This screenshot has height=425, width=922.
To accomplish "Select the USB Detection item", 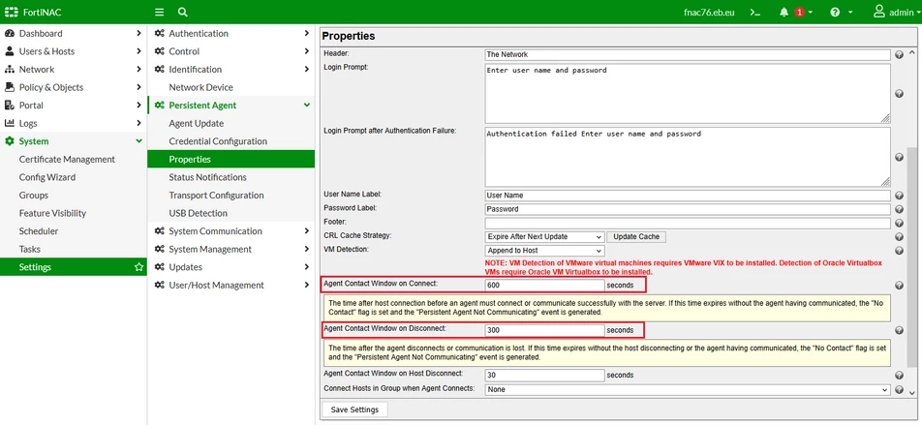I will point(199,213).
